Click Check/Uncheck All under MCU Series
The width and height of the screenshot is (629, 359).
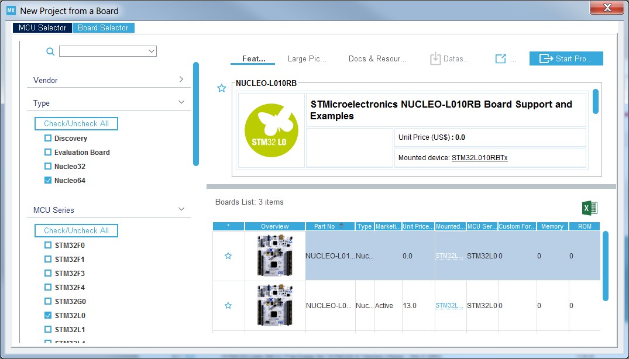coord(76,230)
